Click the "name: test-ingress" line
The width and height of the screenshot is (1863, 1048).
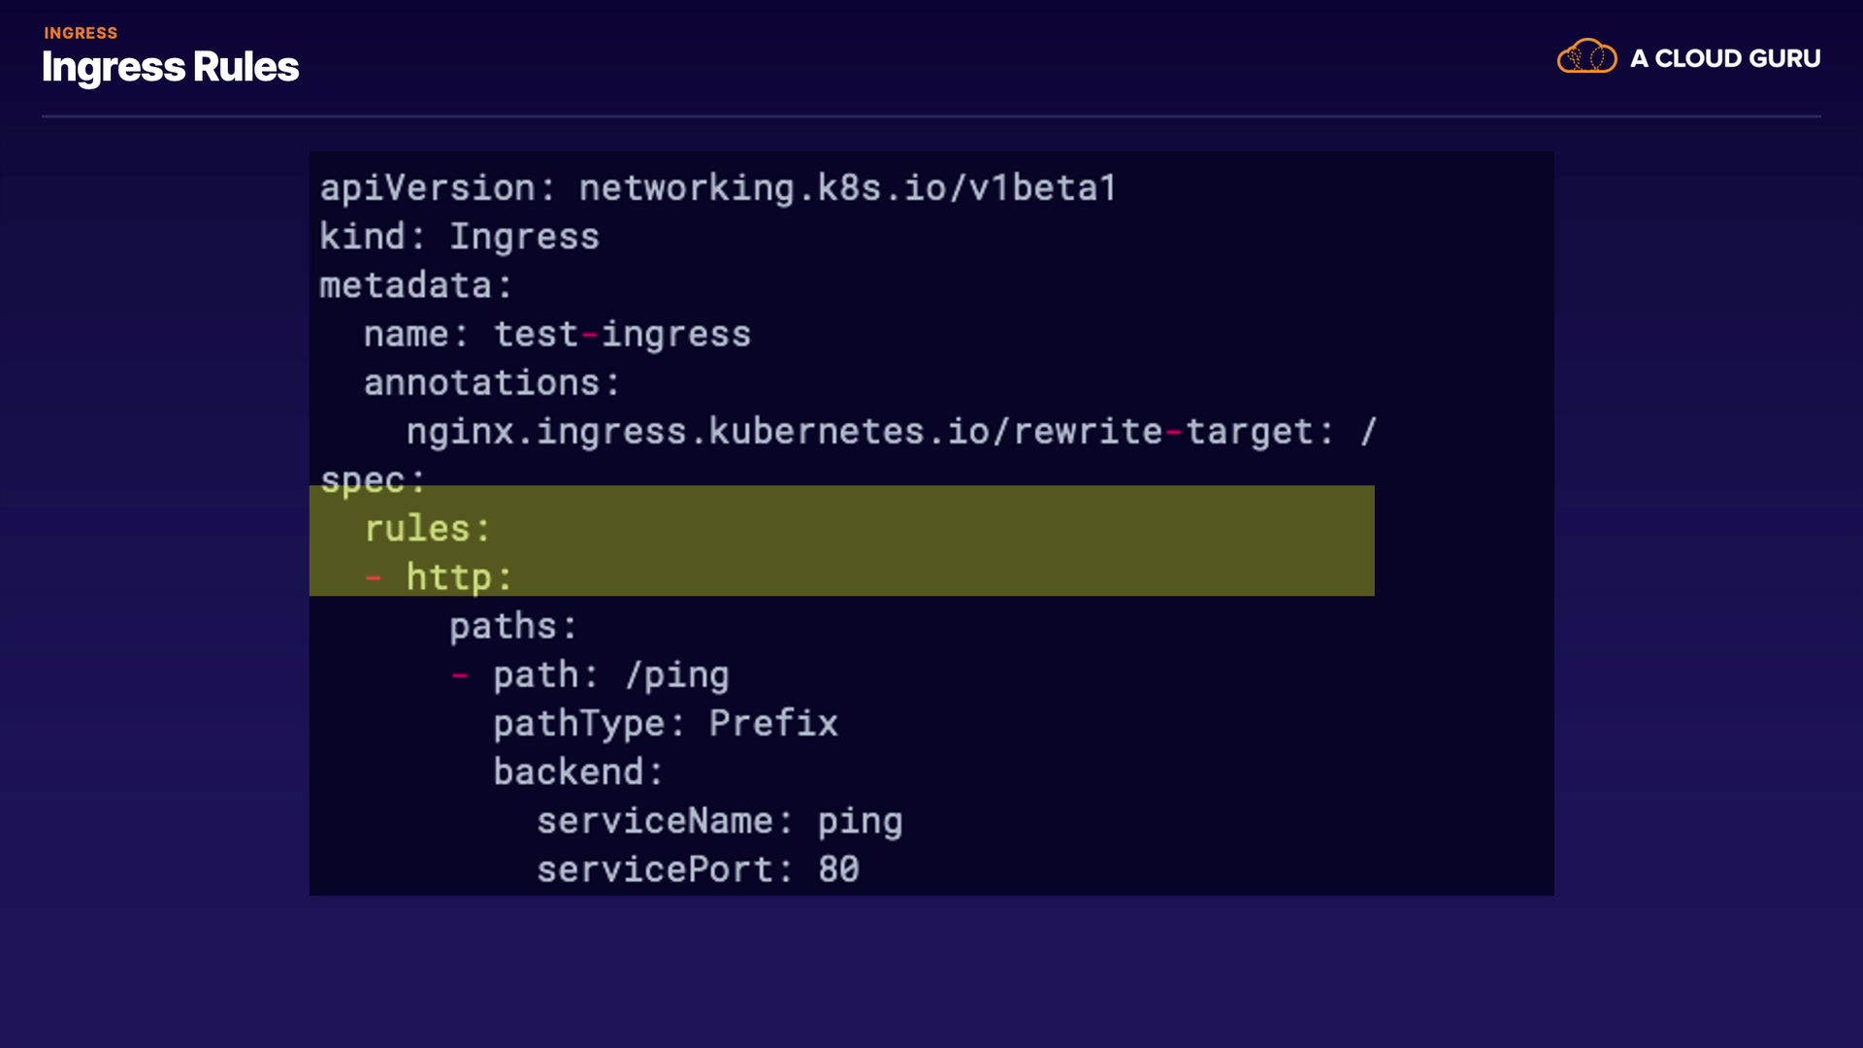click(x=557, y=334)
